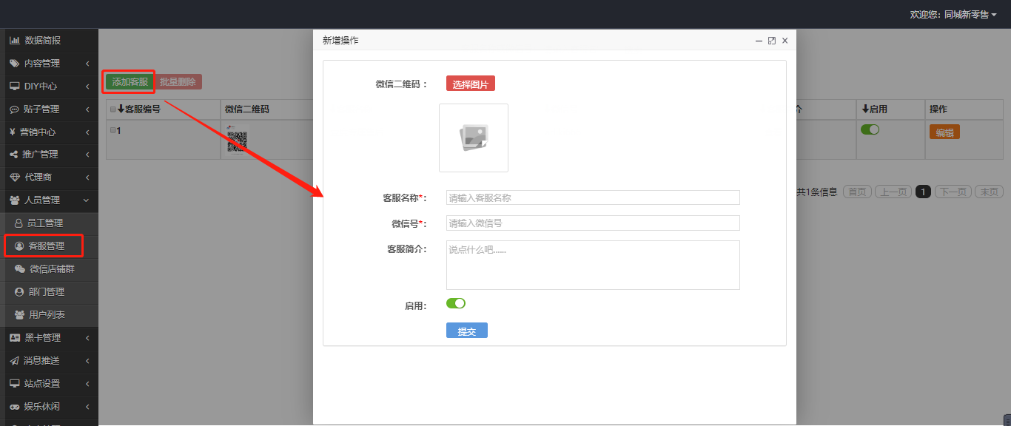This screenshot has height=426, width=1011.
Task: Click the 批量删除 button
Action: pyautogui.click(x=178, y=82)
